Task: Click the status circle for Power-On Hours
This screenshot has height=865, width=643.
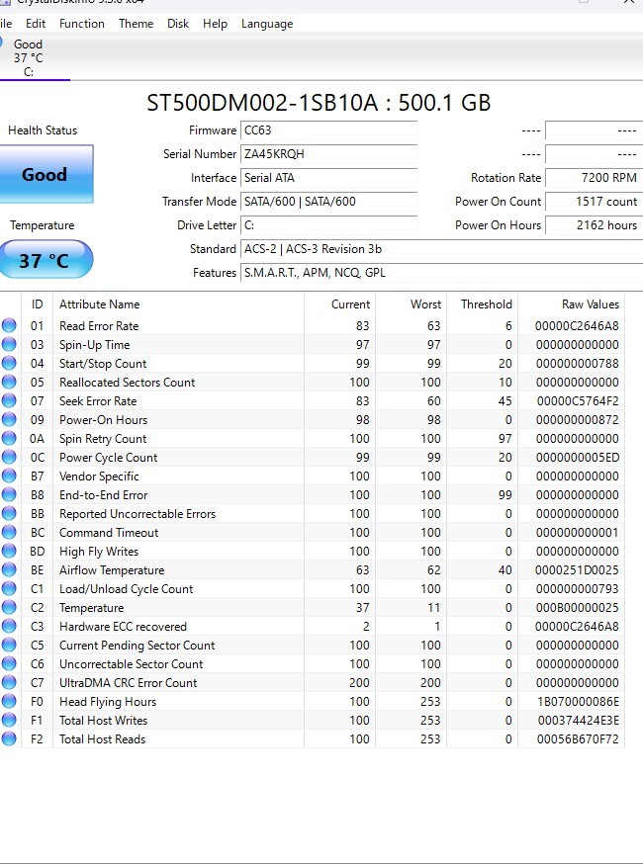Action: tap(9, 419)
